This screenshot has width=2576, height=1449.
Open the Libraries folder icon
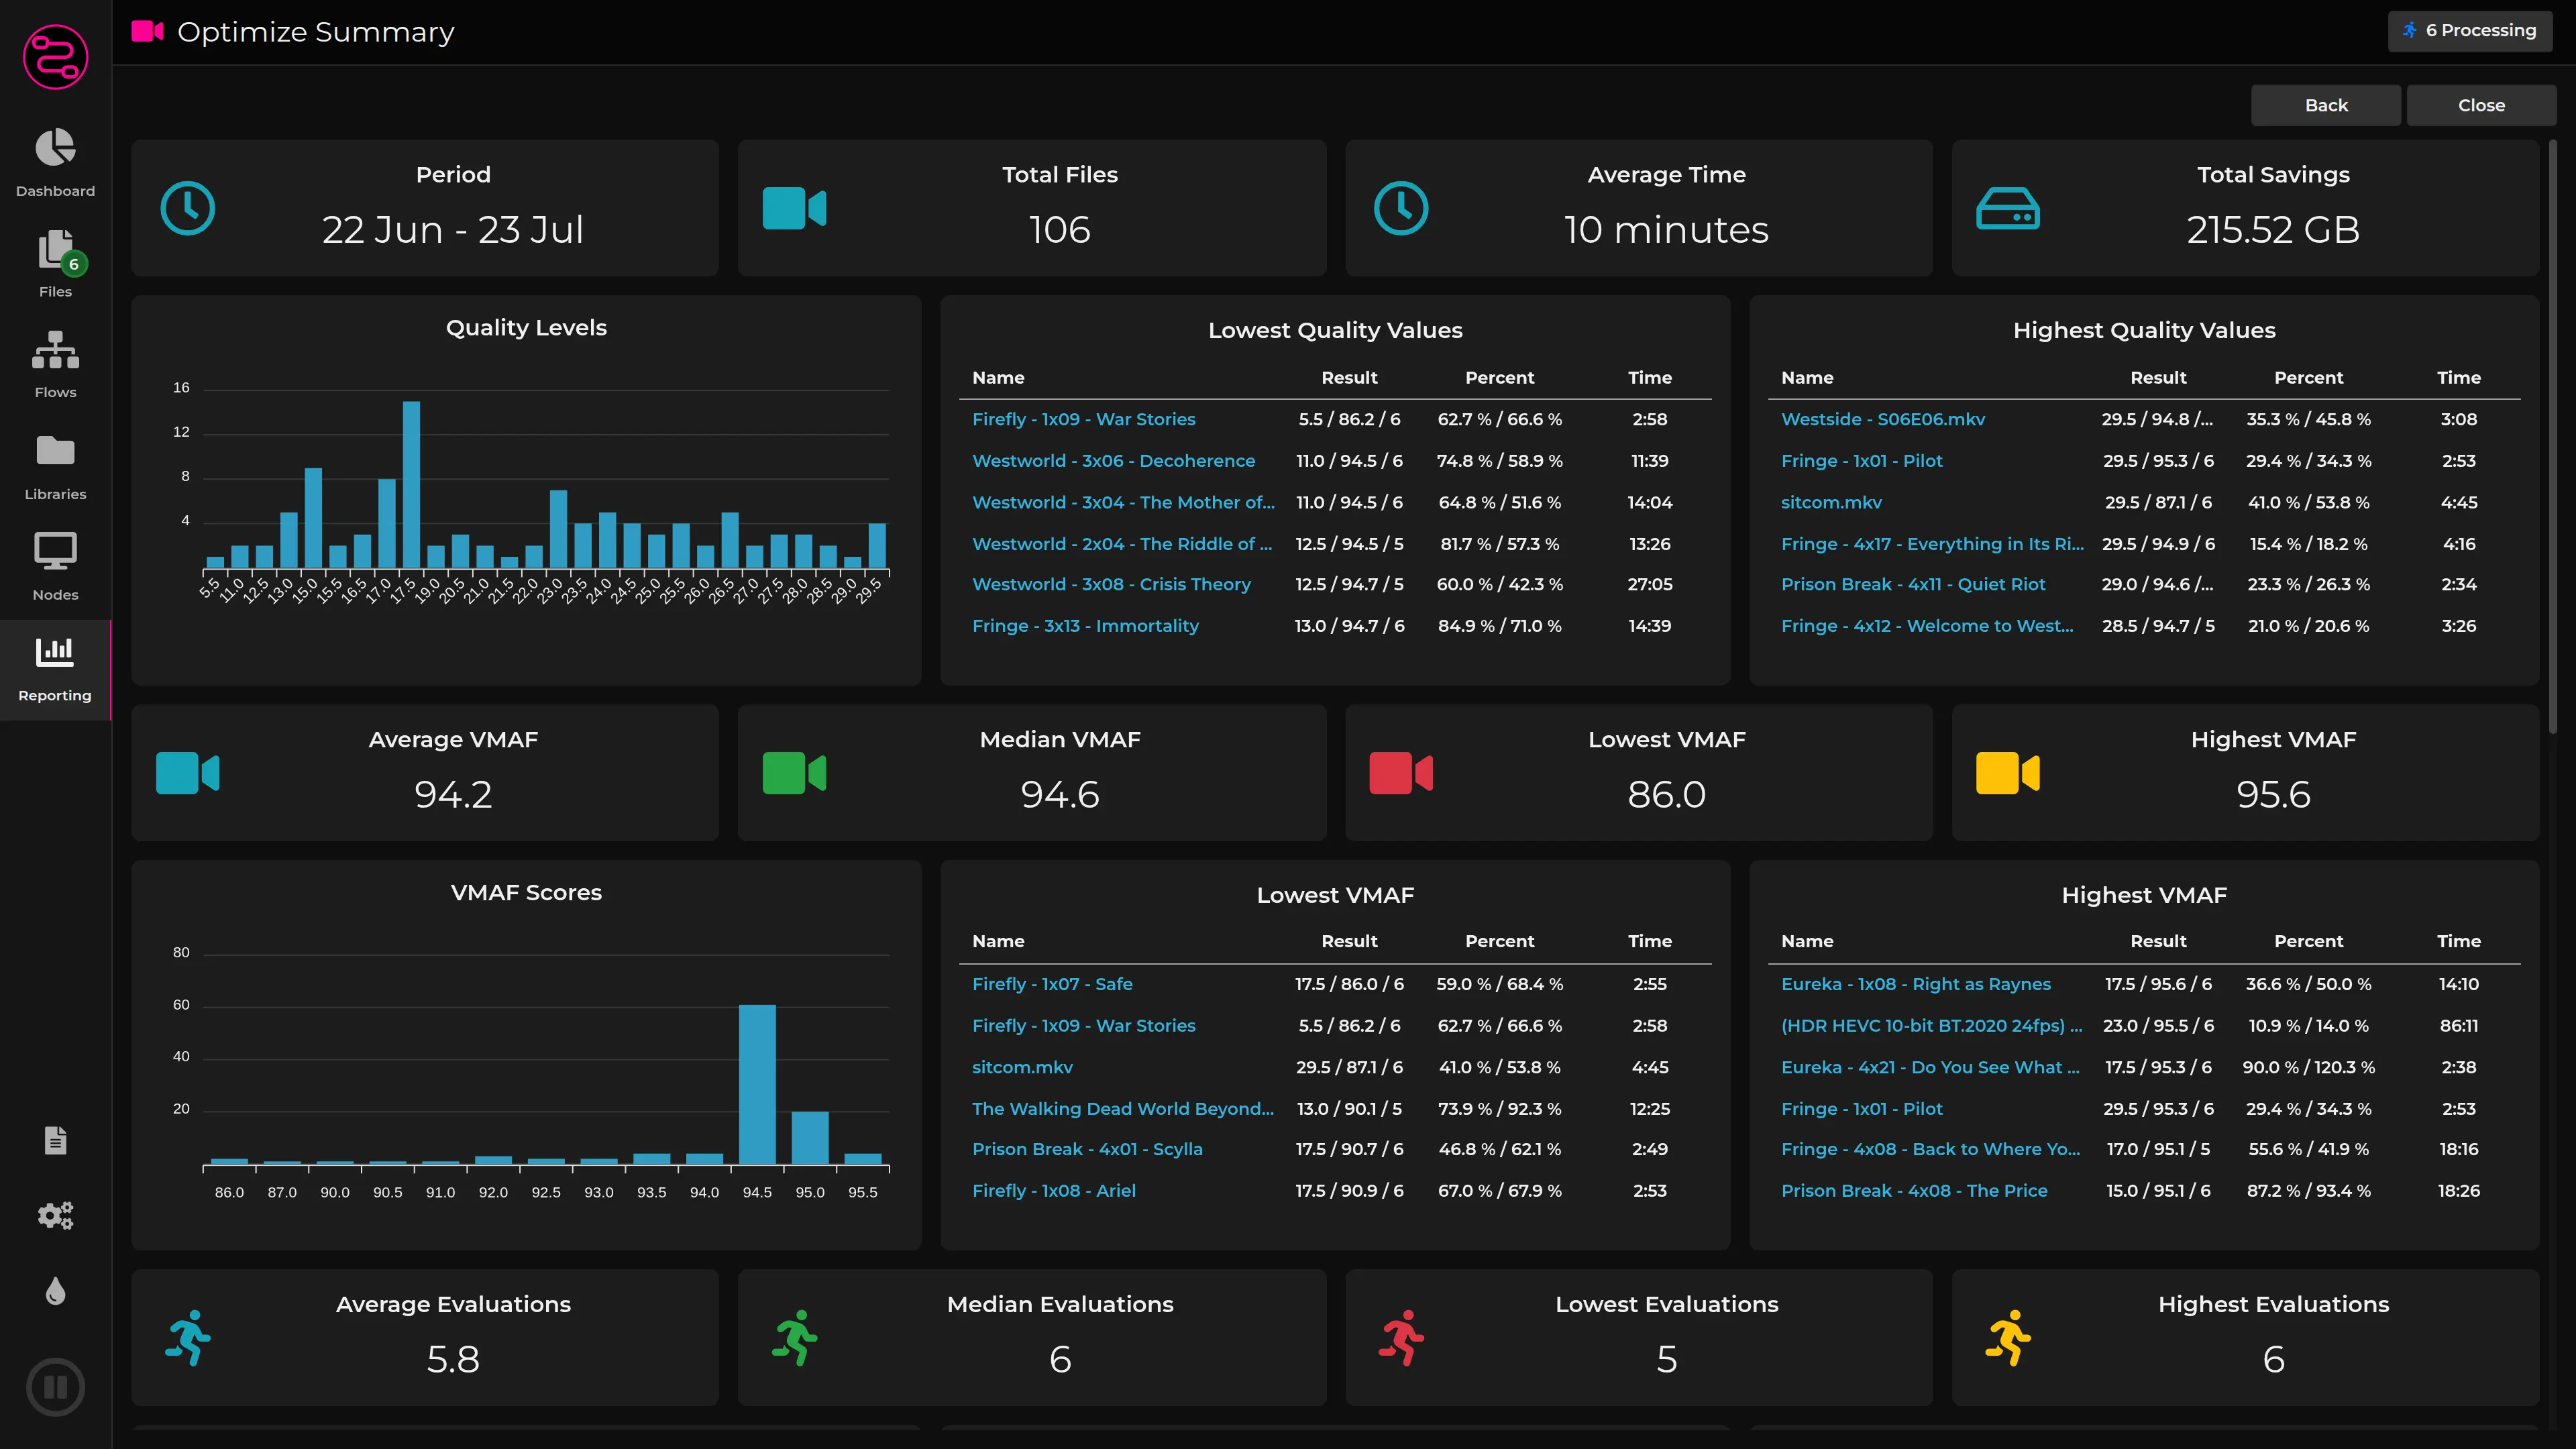coord(55,452)
